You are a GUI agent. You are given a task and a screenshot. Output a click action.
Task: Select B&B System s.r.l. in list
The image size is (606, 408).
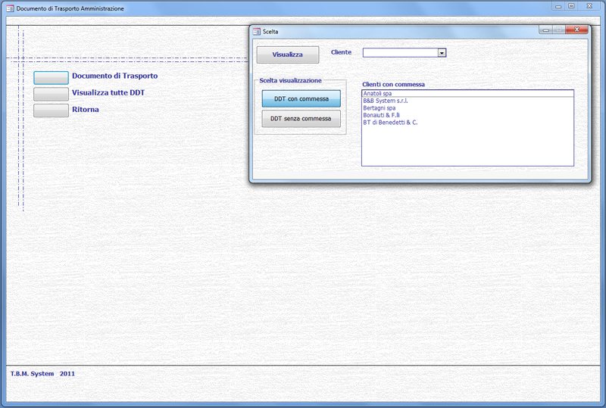tap(467, 101)
